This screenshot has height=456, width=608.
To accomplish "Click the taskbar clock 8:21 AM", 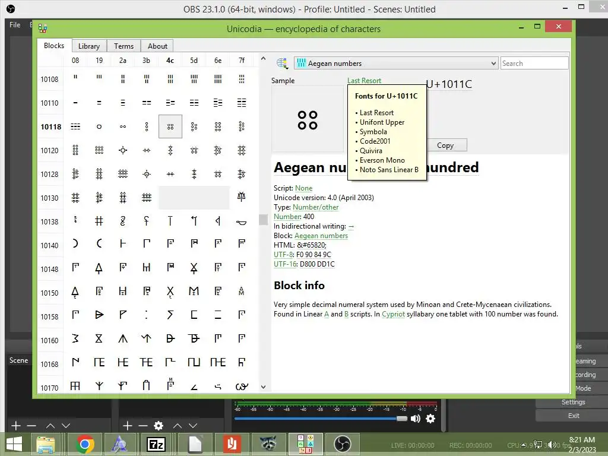I will point(582,440).
